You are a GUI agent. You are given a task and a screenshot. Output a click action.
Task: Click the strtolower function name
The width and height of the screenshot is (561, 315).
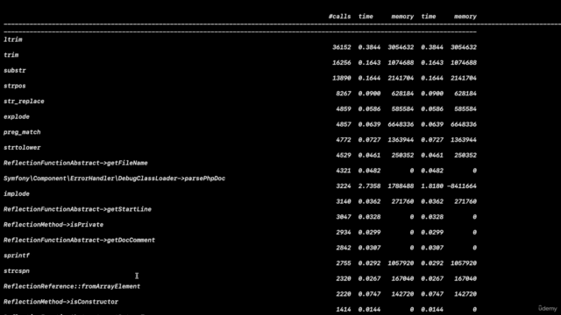coord(22,148)
